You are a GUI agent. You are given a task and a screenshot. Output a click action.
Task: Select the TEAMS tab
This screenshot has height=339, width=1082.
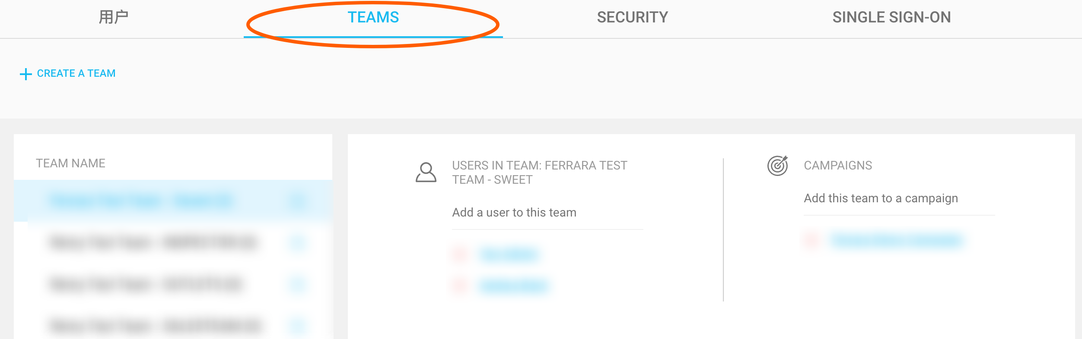tap(373, 17)
